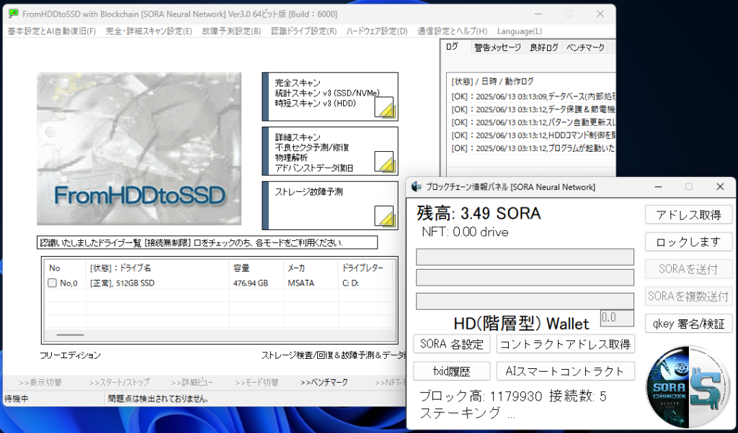Open the 通信設定とヘルプ(H) menu
Viewport: 738px width, 433px height.
click(x=453, y=31)
